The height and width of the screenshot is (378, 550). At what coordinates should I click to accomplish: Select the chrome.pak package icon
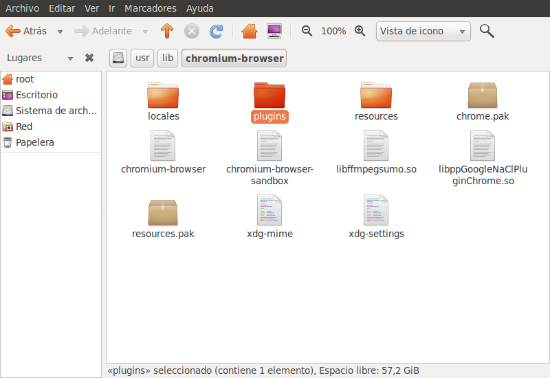(x=483, y=95)
